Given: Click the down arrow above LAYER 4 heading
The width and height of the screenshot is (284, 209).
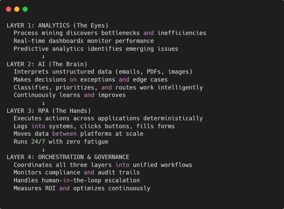Looking at the screenshot, I should point(43,150).
